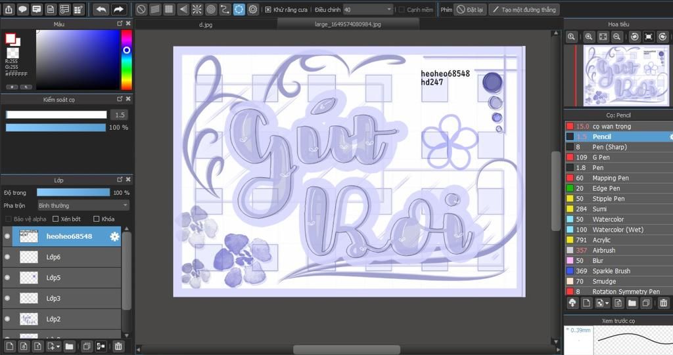The width and height of the screenshot is (673, 355).
Task: Duplicate the layer with the copy icon
Action: pyautogui.click(x=87, y=346)
